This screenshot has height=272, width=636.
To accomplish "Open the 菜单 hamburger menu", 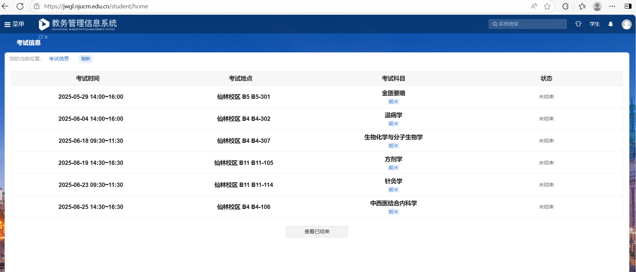I will [14, 24].
